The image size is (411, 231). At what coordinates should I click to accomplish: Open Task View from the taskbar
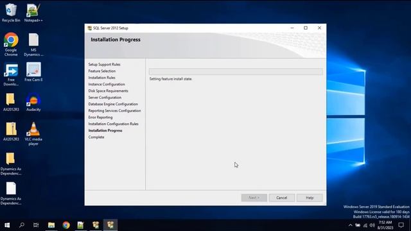pos(36,225)
